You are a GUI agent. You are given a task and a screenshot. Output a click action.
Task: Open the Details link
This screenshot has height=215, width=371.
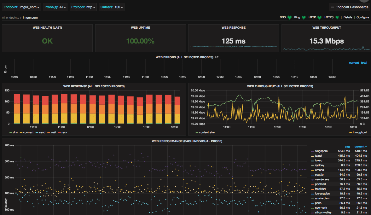point(348,17)
